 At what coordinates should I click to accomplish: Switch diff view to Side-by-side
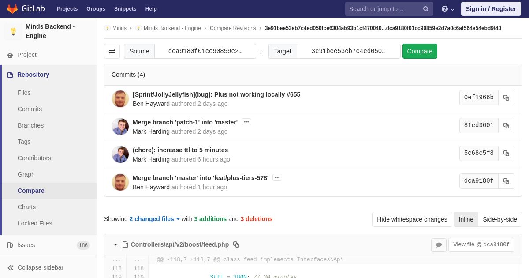499,219
